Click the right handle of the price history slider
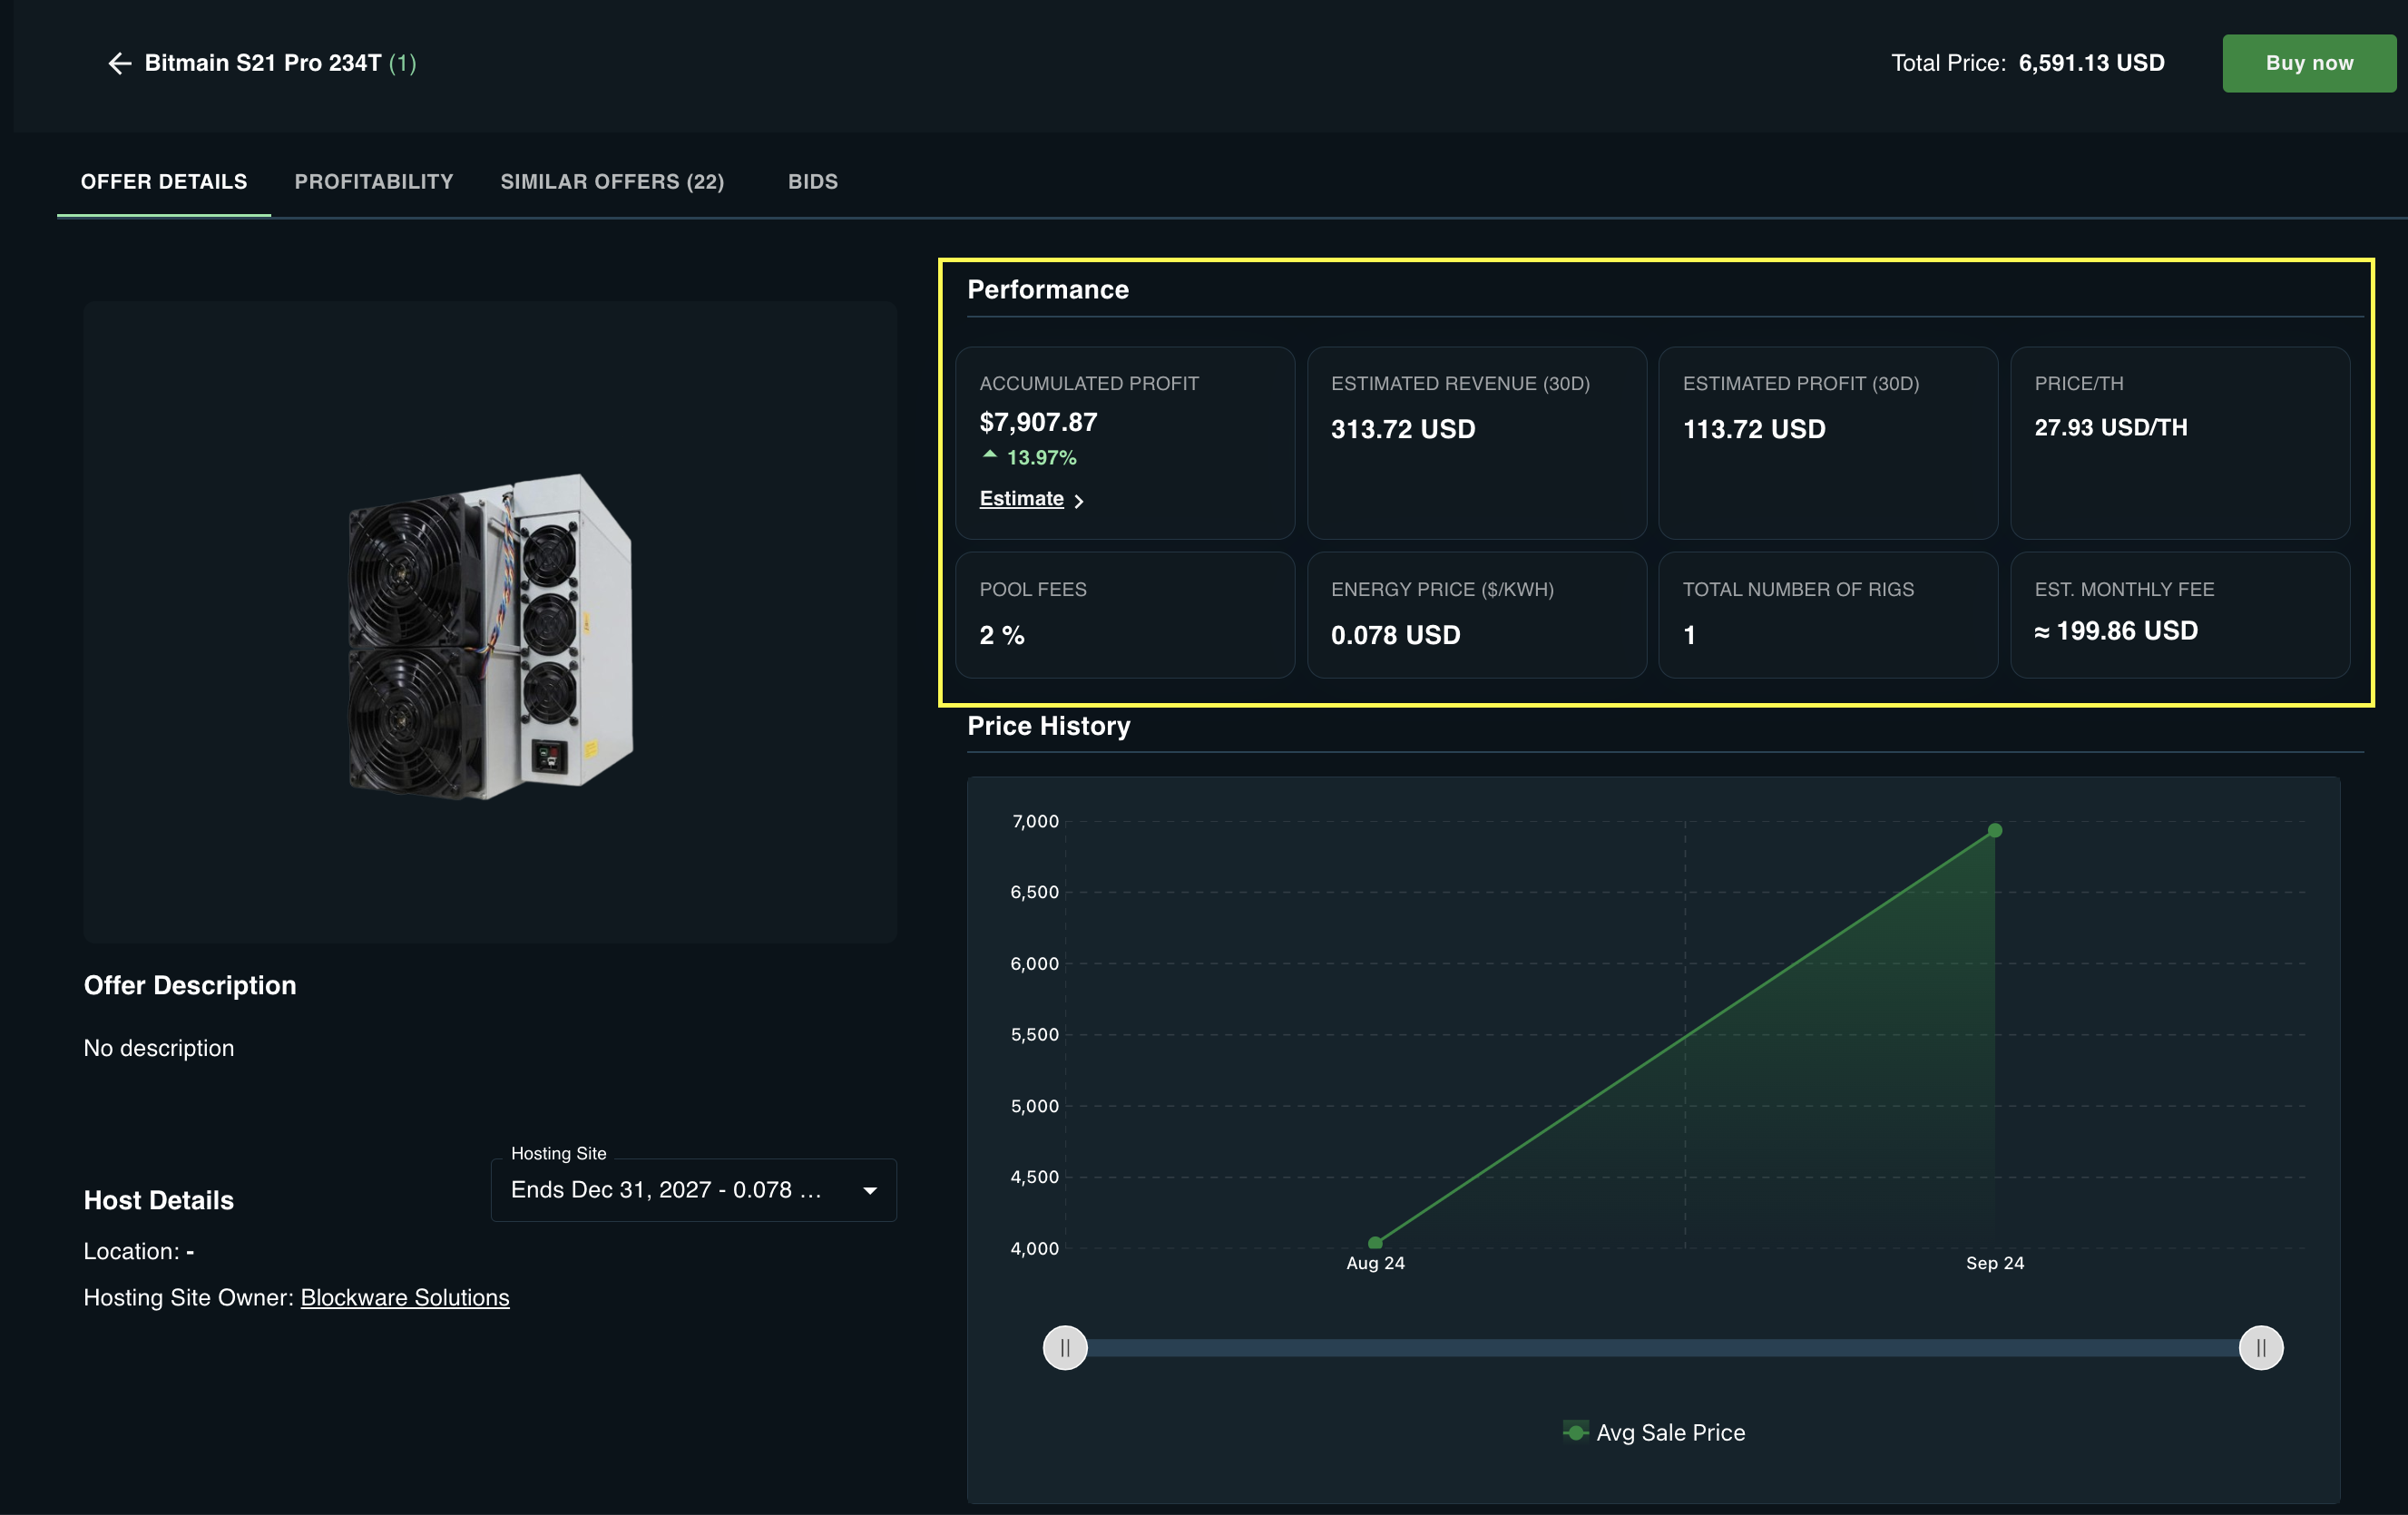 [x=2260, y=1347]
